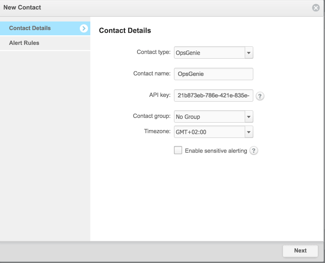Click the Contact Details heading text
The width and height of the screenshot is (325, 263).
coord(125,31)
